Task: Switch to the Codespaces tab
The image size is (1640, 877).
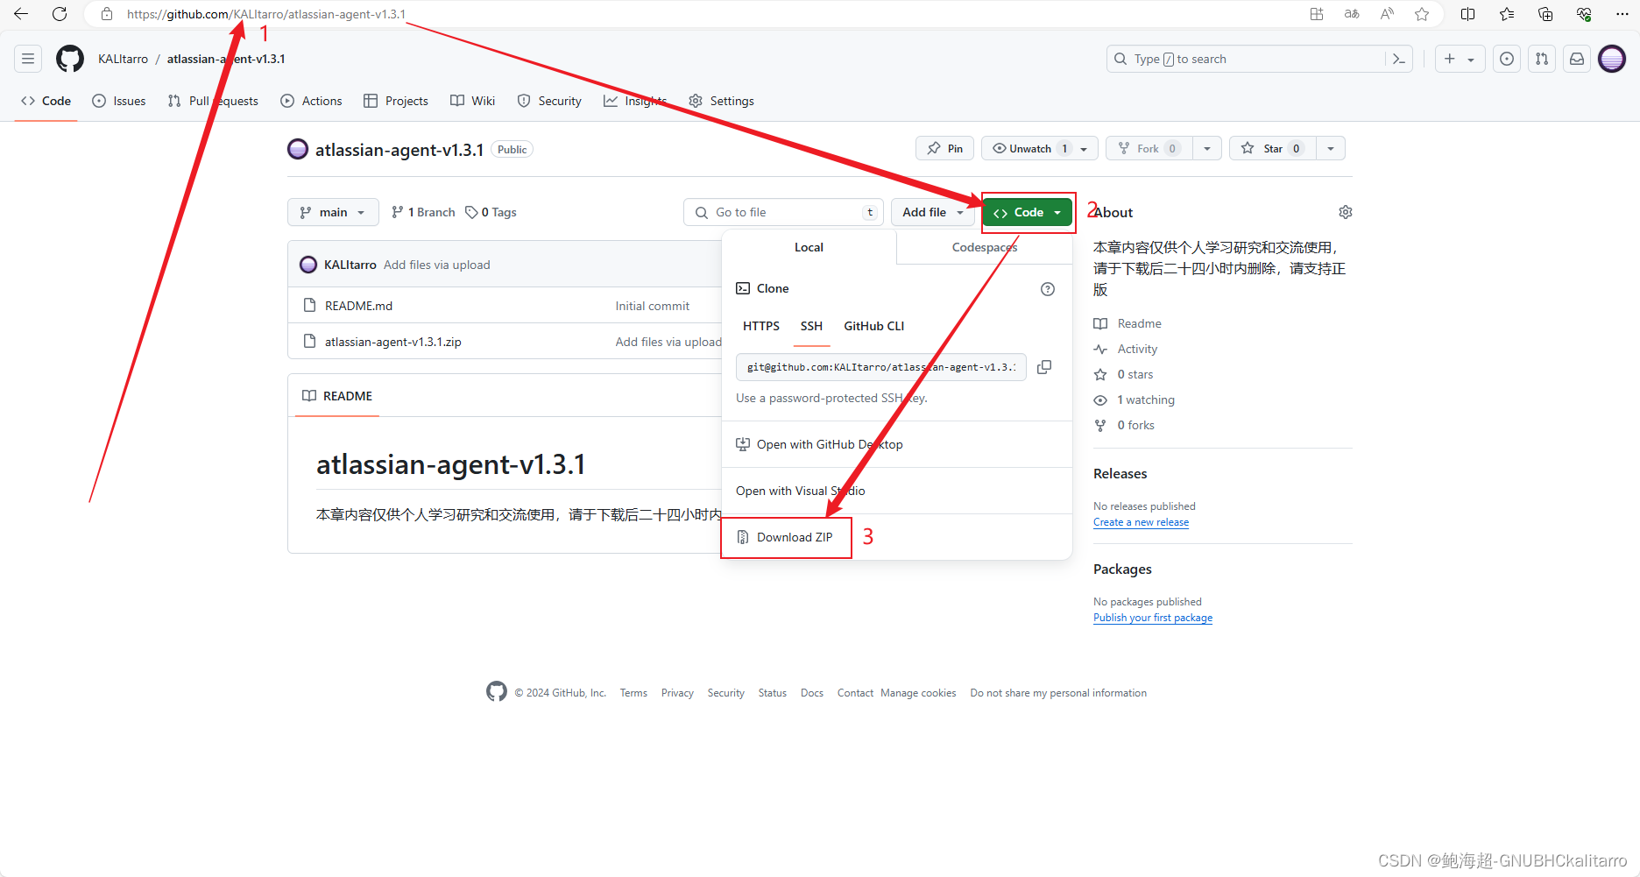Action: point(984,247)
